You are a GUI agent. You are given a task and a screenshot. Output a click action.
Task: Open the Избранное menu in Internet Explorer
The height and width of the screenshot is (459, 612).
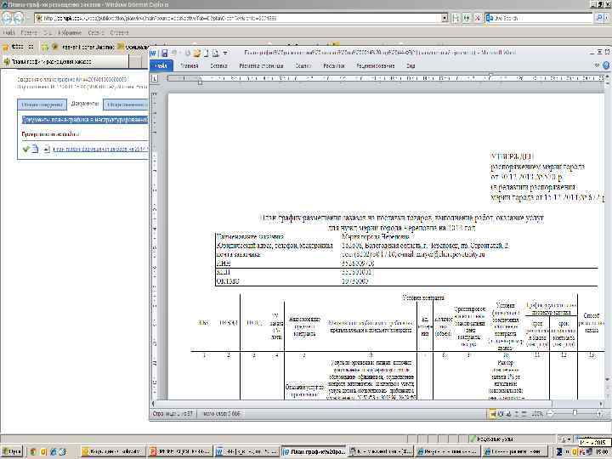(70, 33)
